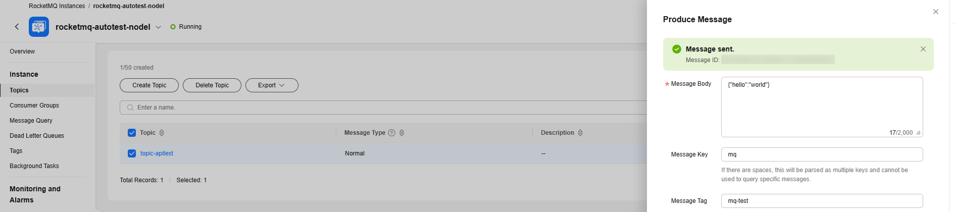Click the Create Topic button
This screenshot has width=954, height=212.
149,85
